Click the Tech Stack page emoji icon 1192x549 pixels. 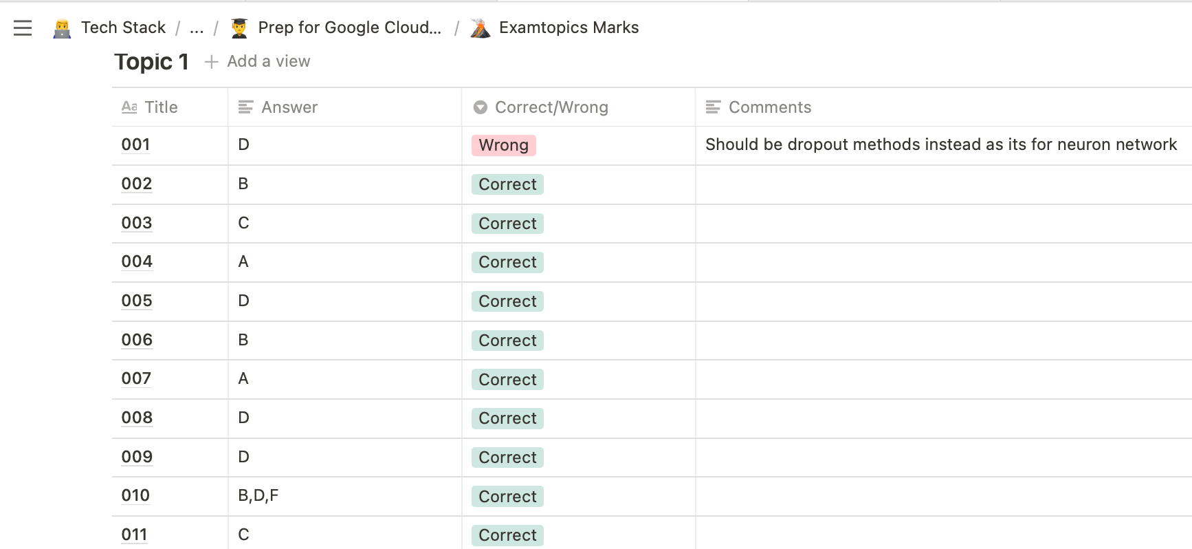coord(62,28)
